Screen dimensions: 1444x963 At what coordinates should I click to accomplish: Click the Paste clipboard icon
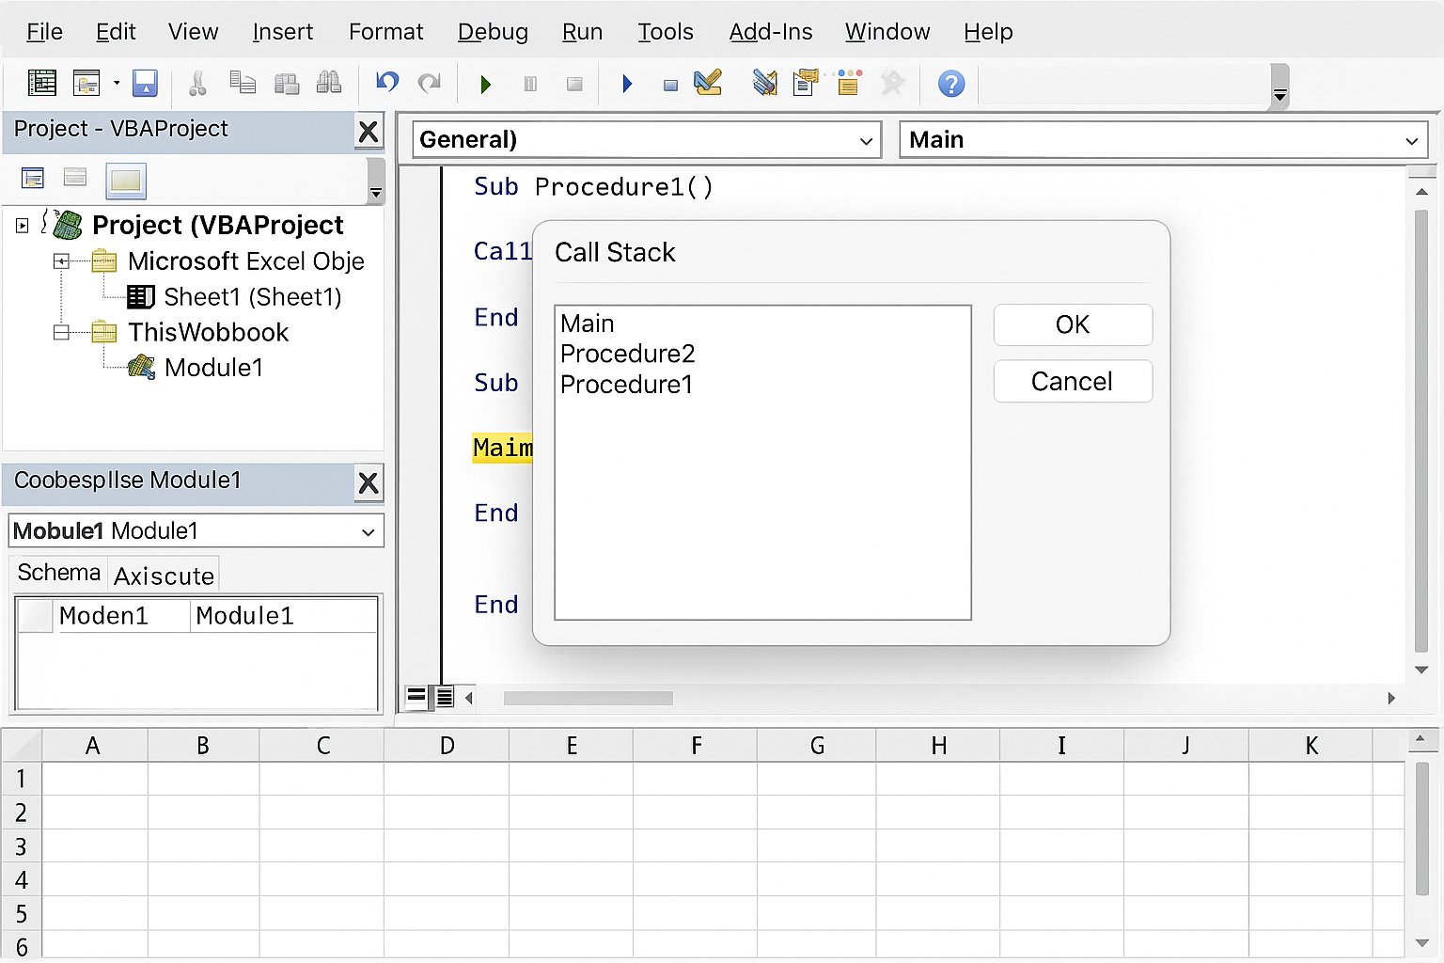click(287, 83)
